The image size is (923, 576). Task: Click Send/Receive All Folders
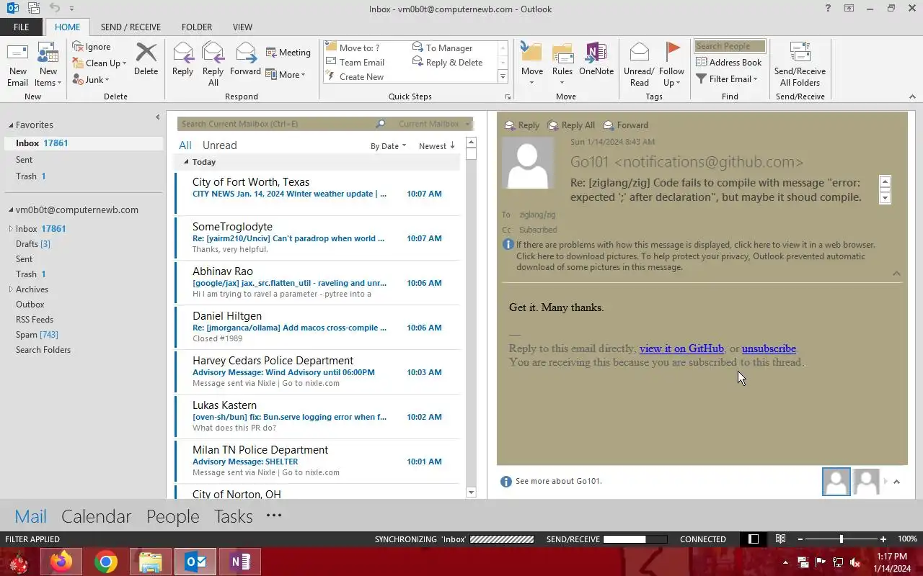tap(800, 65)
